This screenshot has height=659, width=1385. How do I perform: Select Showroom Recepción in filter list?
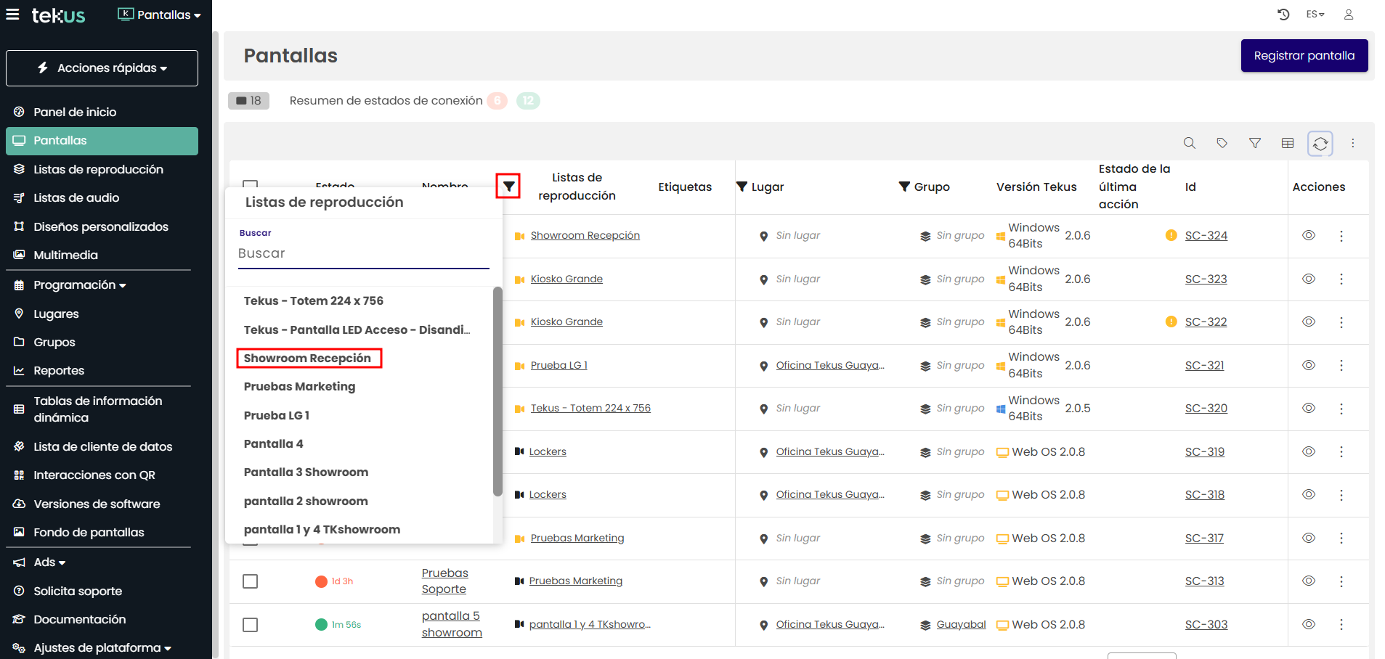tap(308, 358)
